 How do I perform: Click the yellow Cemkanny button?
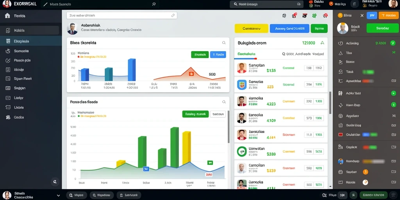[x=251, y=29]
